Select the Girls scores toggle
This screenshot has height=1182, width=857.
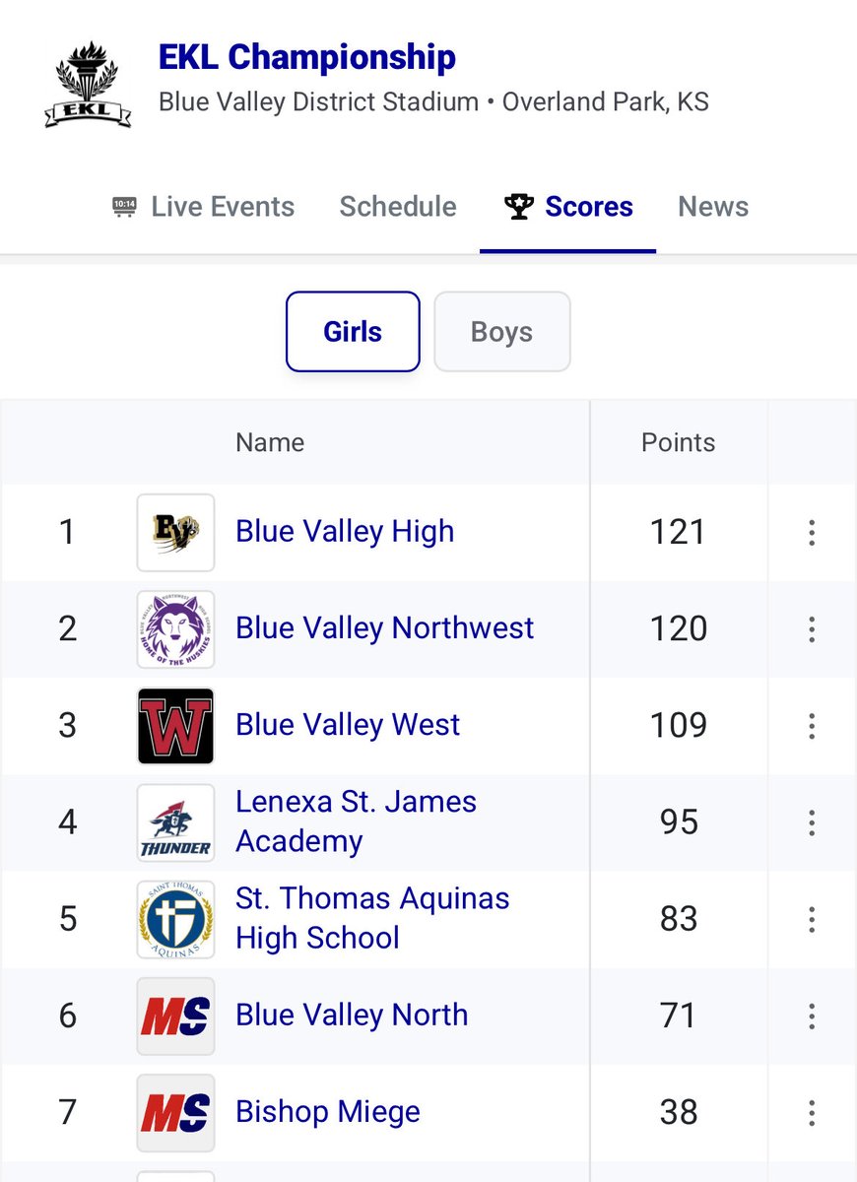(x=353, y=332)
